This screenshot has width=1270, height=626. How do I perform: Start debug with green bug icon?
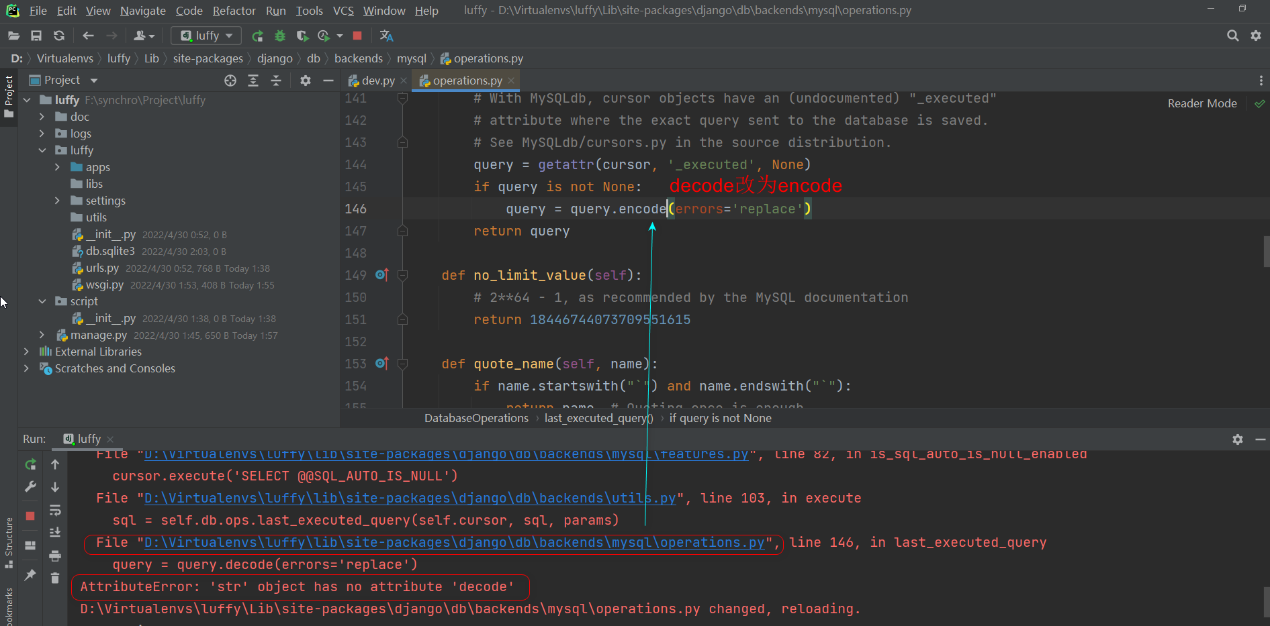[280, 36]
